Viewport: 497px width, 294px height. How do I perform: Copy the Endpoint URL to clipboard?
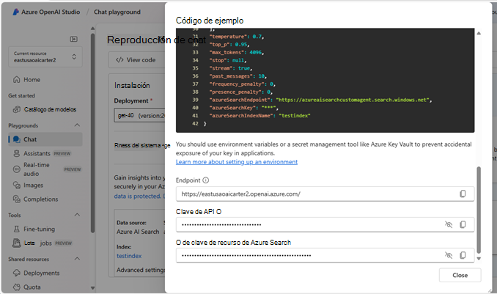pyautogui.click(x=463, y=194)
